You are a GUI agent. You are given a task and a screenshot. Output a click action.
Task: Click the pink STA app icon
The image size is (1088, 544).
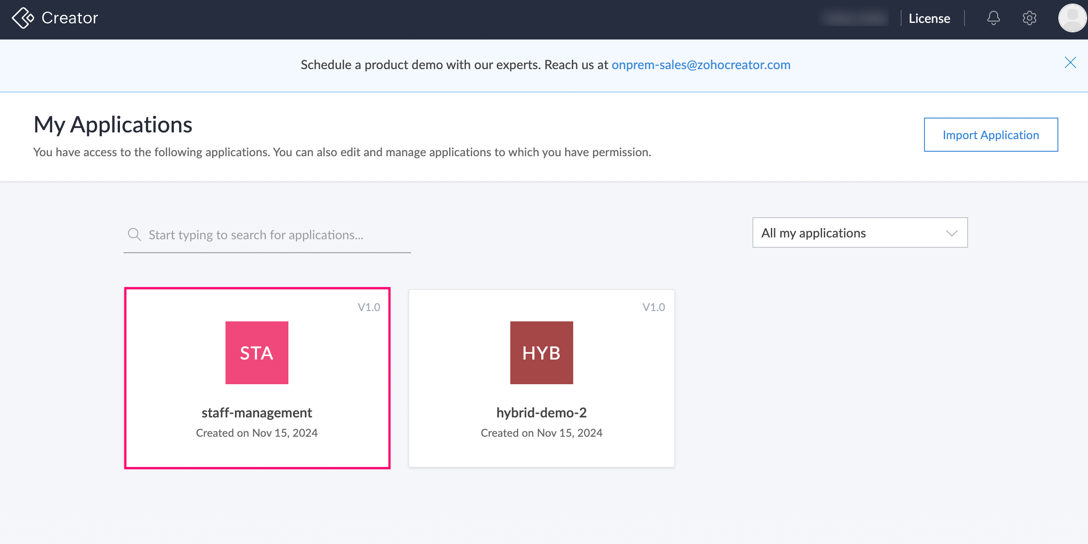tap(257, 352)
